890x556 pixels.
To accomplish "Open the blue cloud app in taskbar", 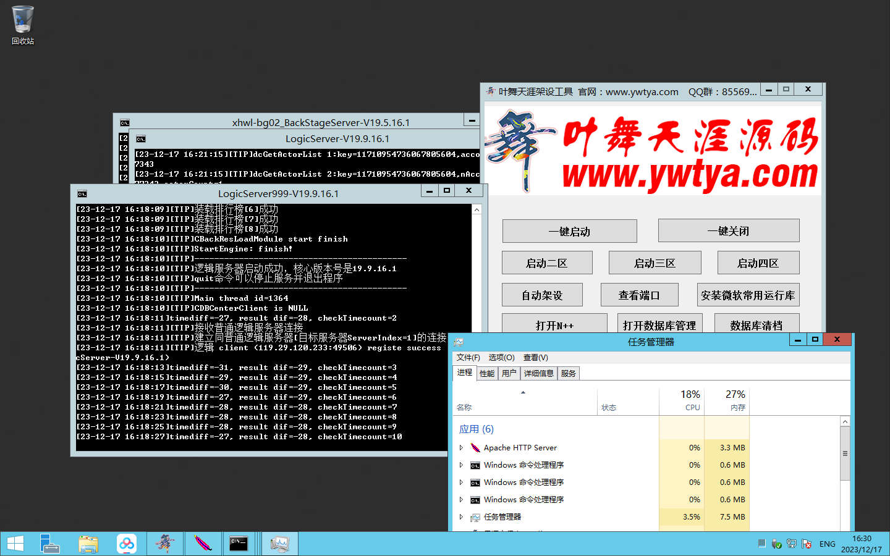I will pos(127,544).
